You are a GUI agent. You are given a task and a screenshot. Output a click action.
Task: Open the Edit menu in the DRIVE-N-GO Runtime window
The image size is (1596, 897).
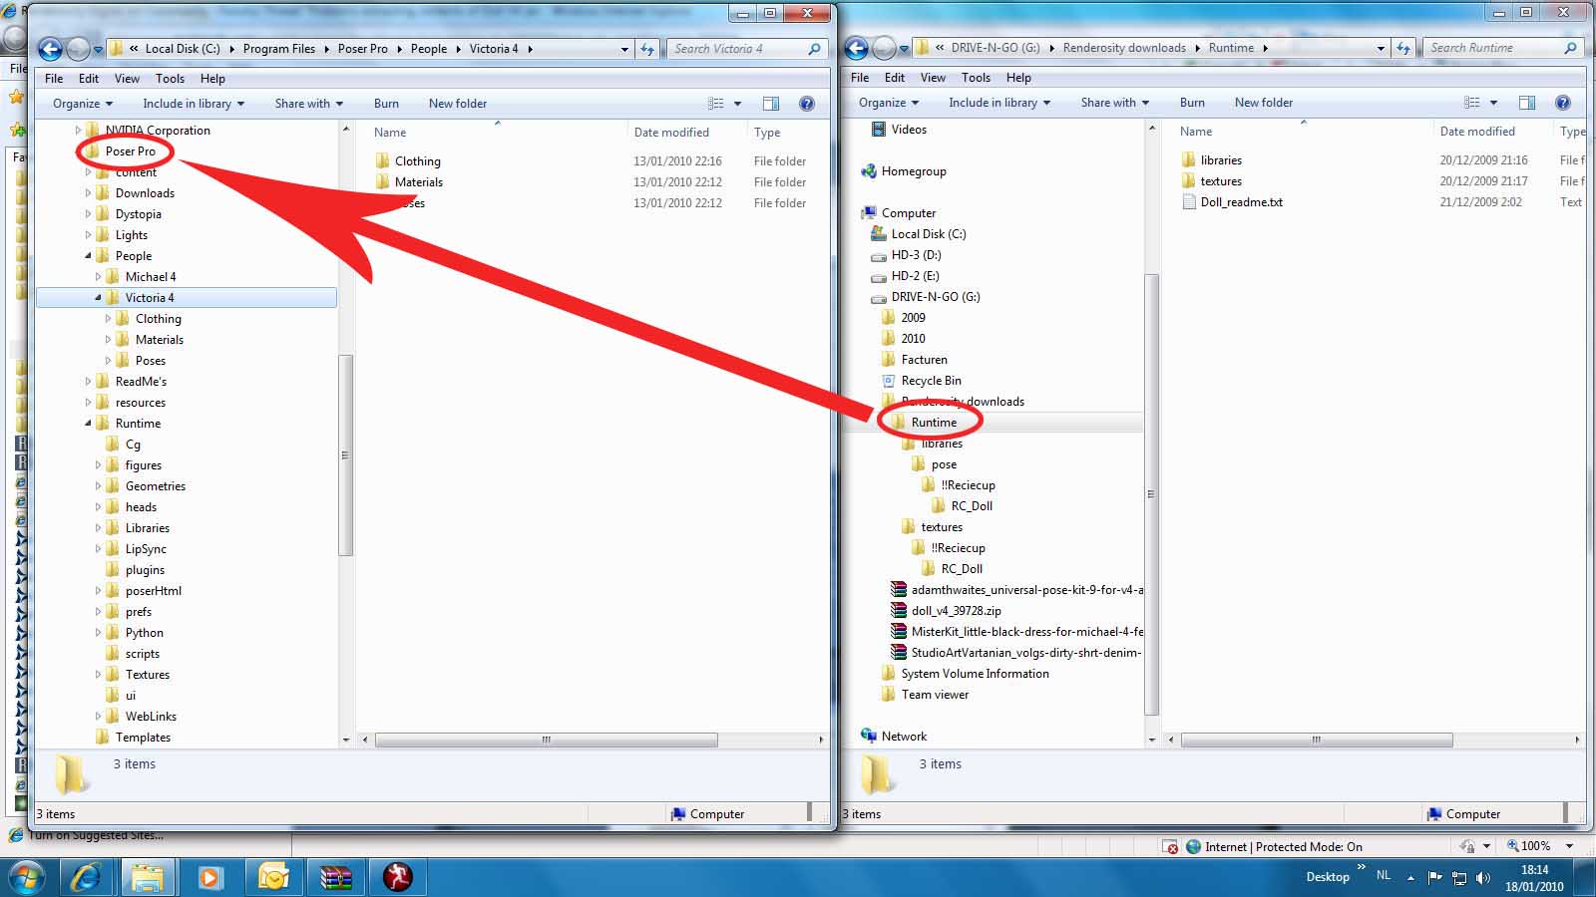click(x=895, y=78)
